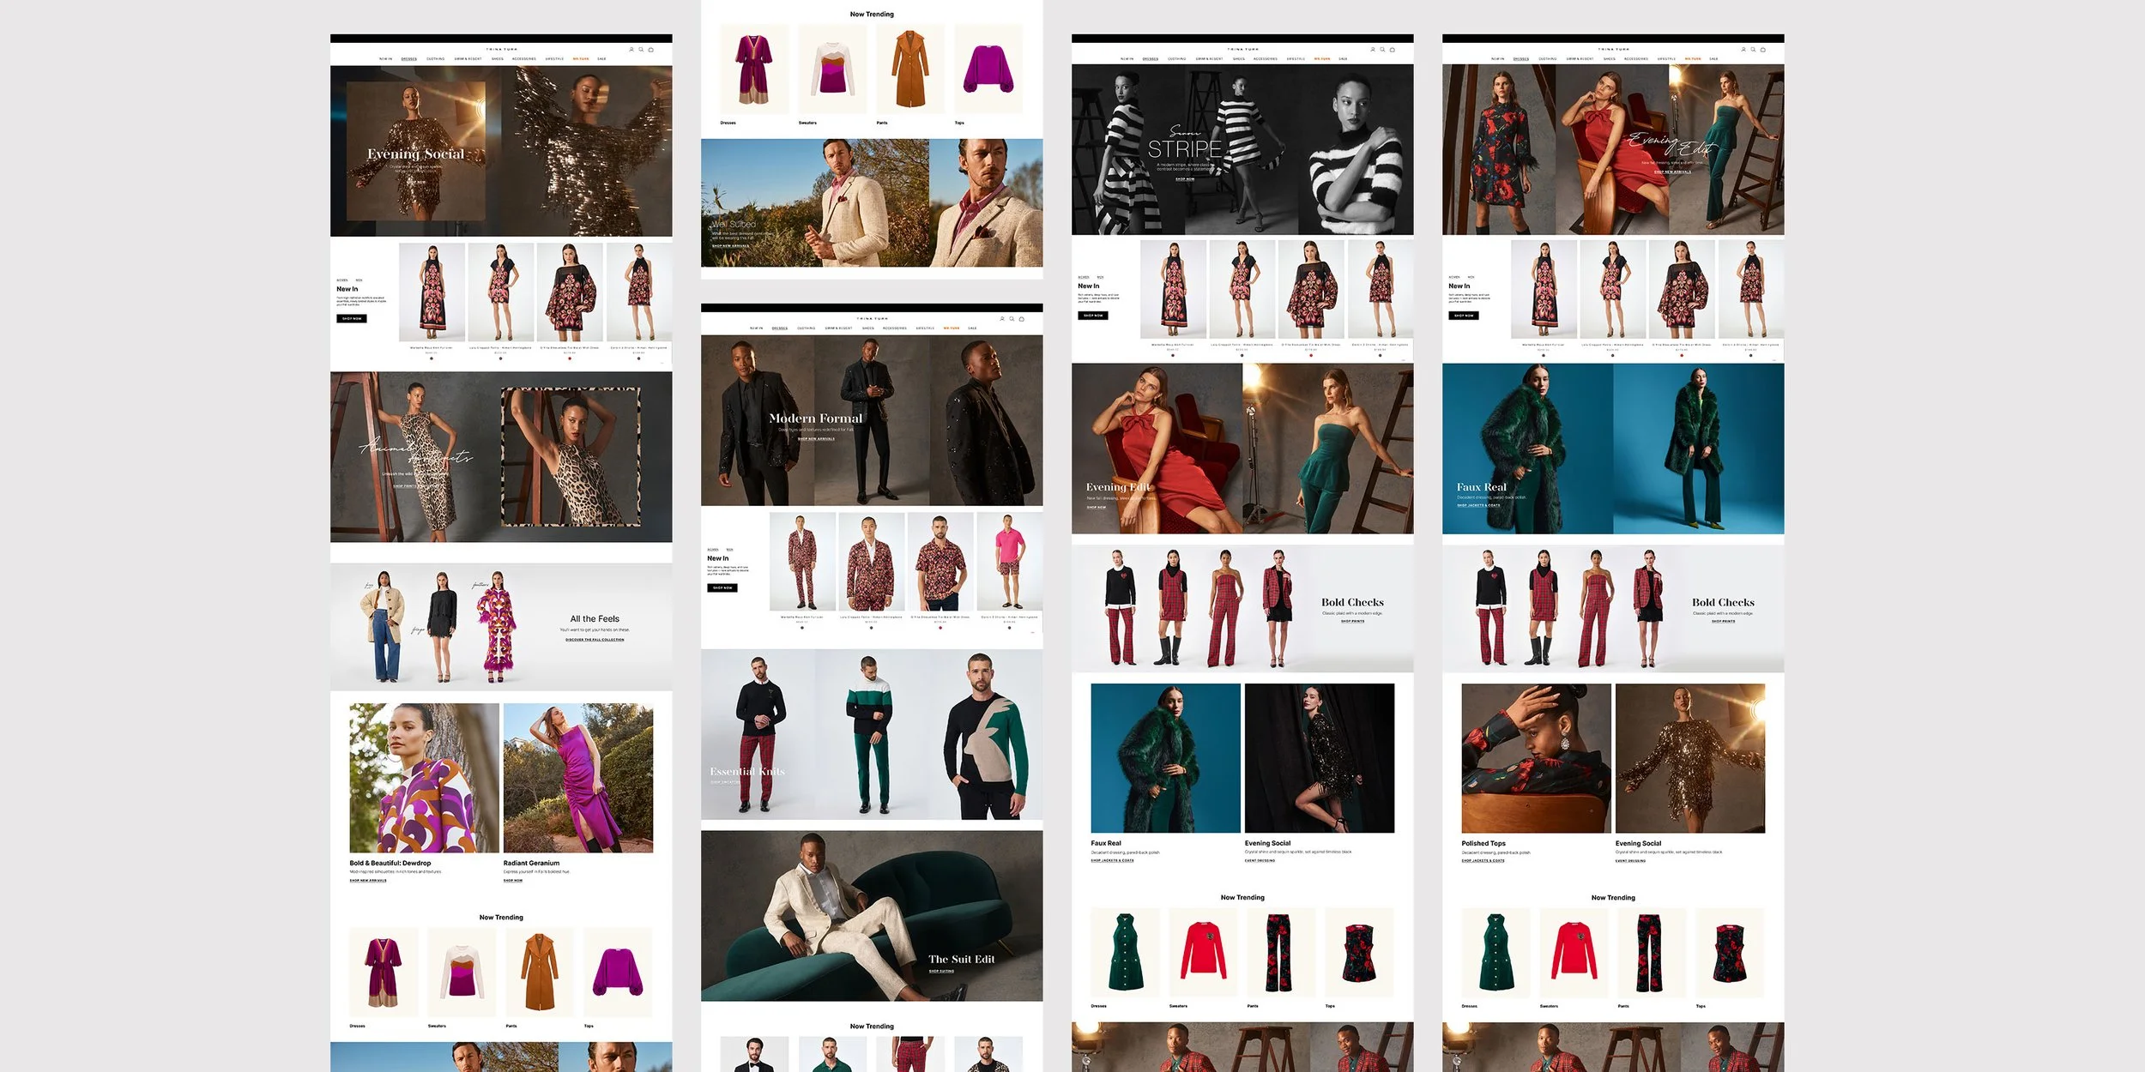This screenshot has width=2145, height=1072.
Task: Open Mr Turk nav item above Stripe banner
Action: [x=1322, y=59]
